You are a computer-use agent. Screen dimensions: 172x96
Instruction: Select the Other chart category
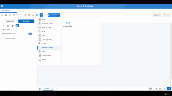[49, 59]
